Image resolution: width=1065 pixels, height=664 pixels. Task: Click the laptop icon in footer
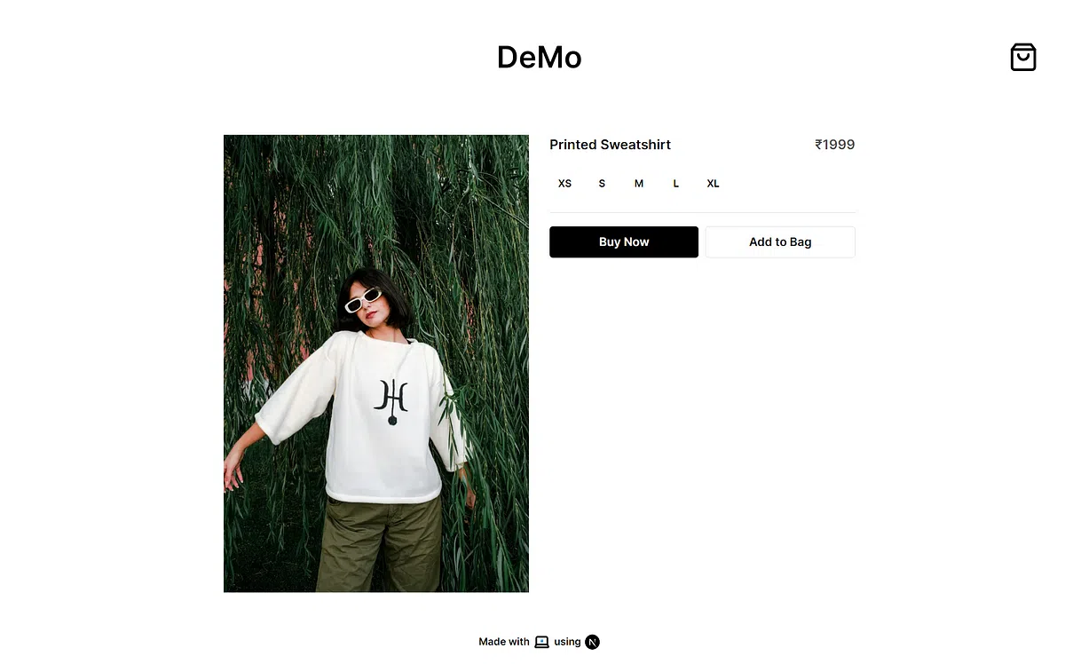(x=541, y=642)
